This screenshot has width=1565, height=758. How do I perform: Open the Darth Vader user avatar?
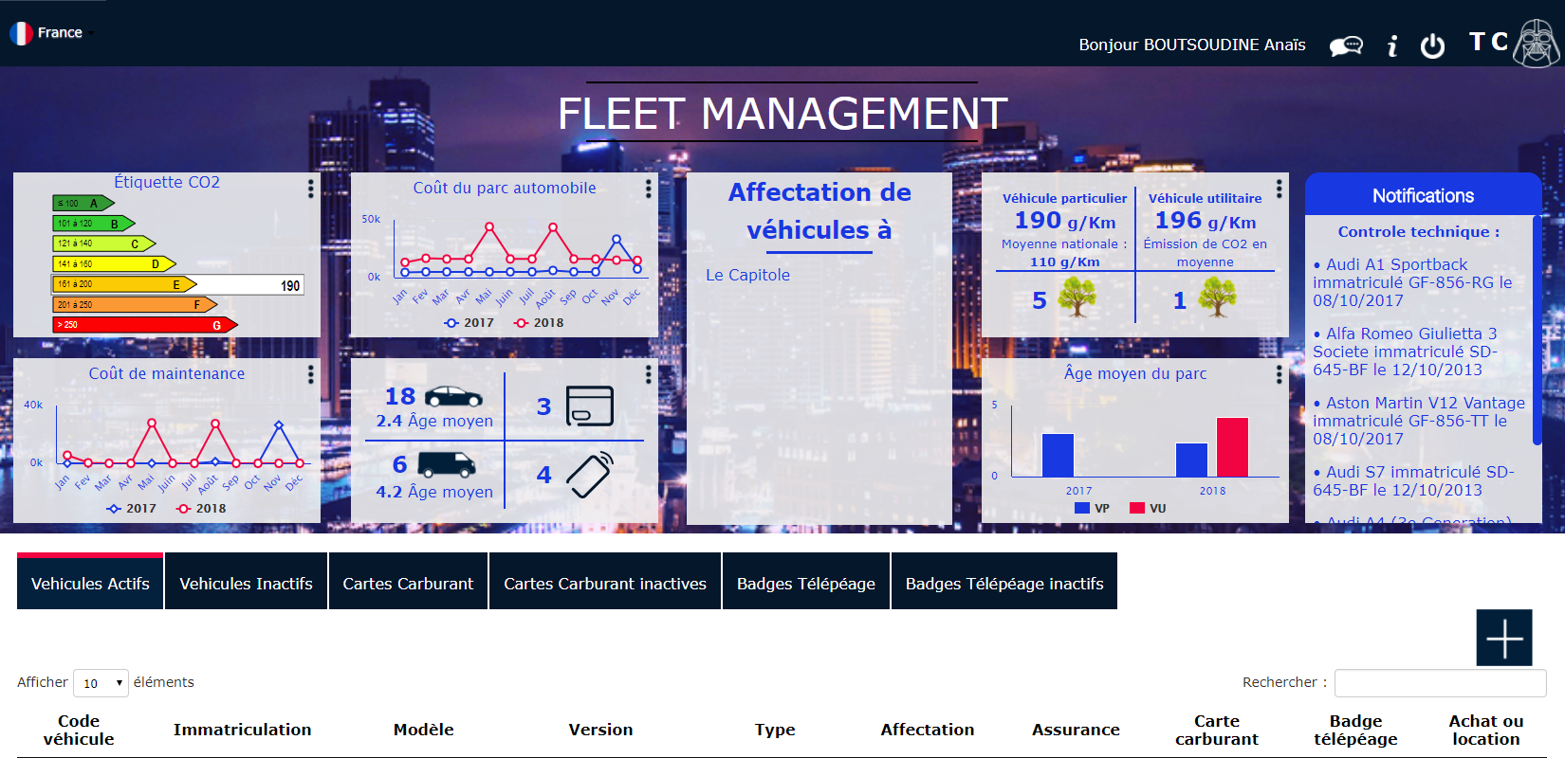point(1536,43)
